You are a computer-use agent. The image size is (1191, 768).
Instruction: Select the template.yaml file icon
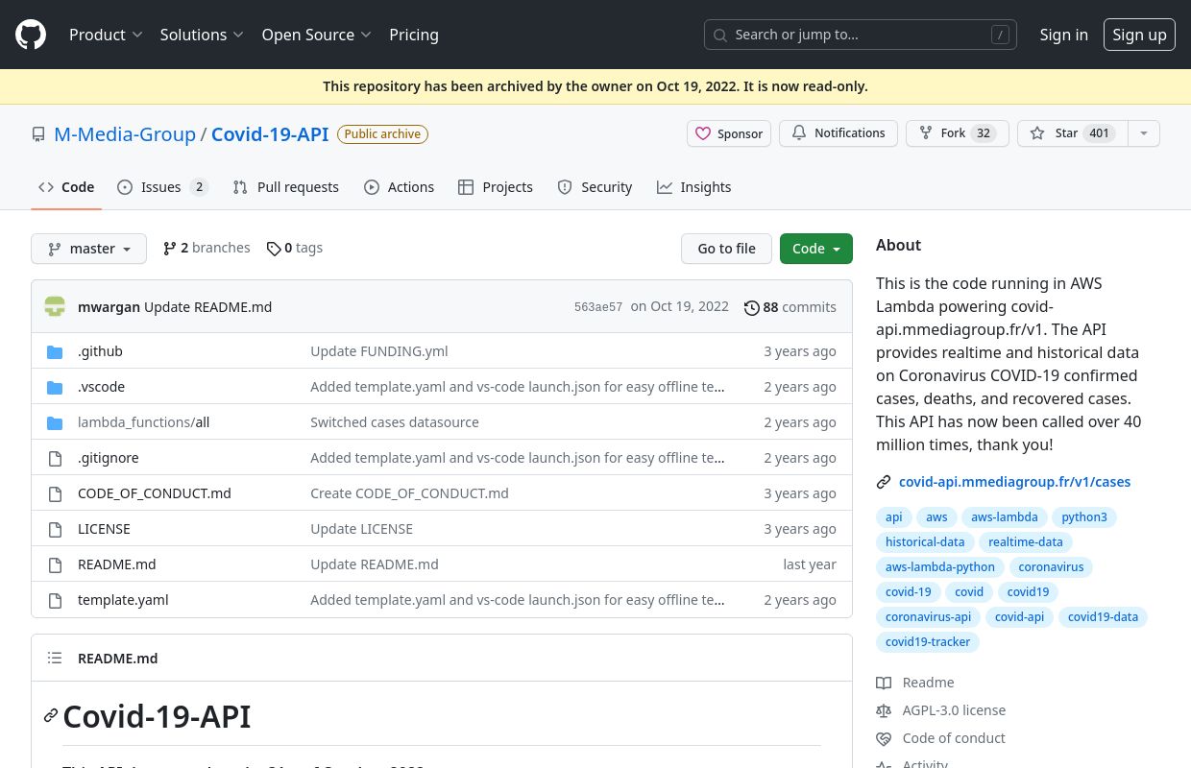pos(55,600)
